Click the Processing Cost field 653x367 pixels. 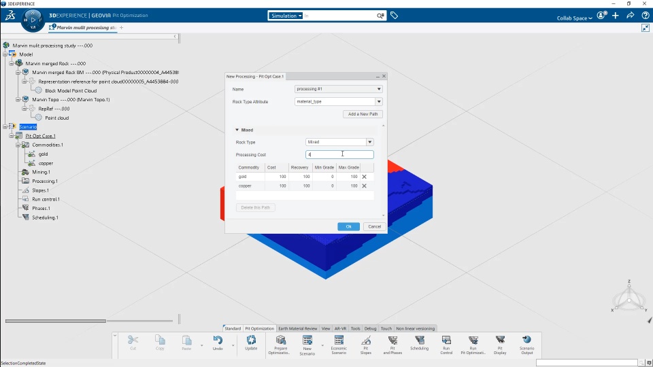pyautogui.click(x=339, y=154)
